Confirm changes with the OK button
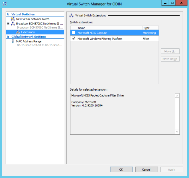The image size is (189, 178). pyautogui.click(x=121, y=169)
